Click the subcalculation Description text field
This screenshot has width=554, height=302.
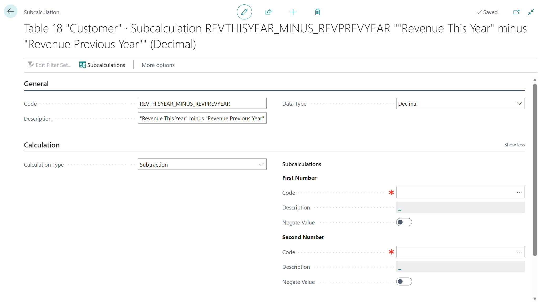point(202,118)
